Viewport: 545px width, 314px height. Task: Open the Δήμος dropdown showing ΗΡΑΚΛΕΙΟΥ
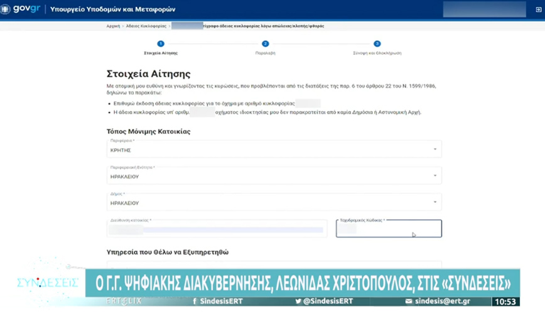(x=274, y=202)
